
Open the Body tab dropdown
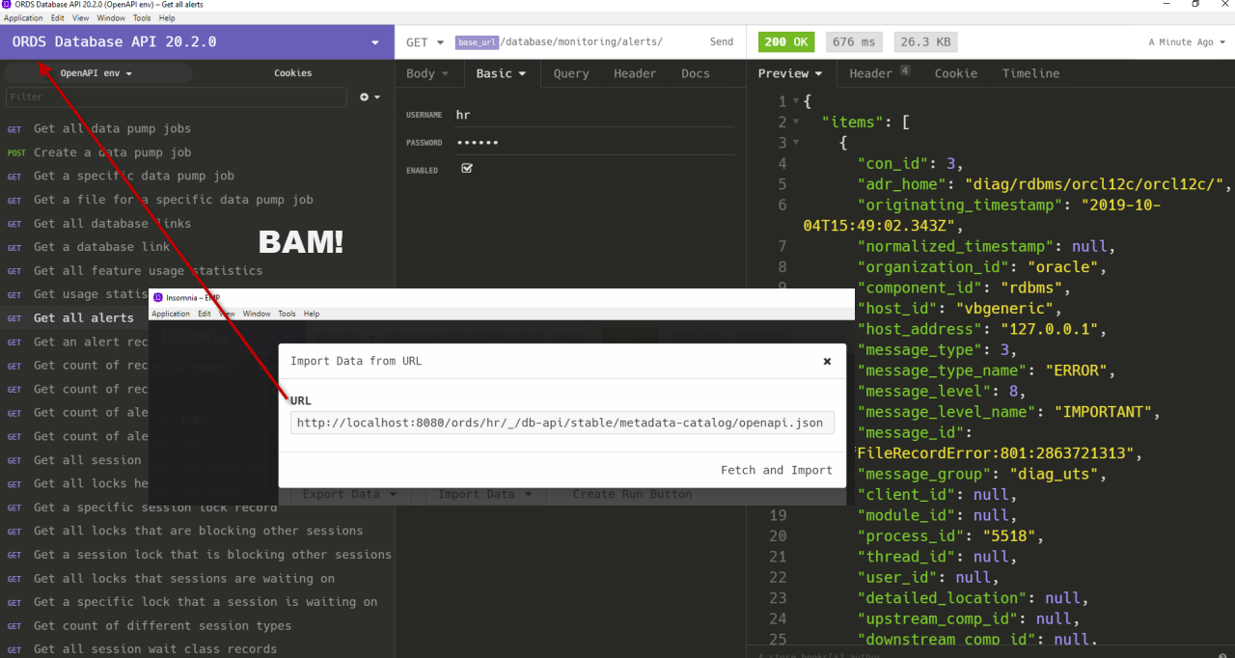(x=427, y=73)
